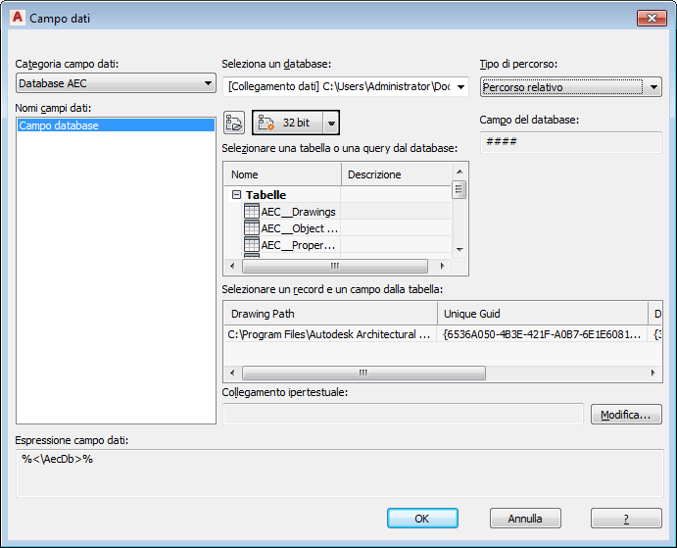Open the 32 bit button dropdown arrow
This screenshot has height=548, width=677.
pos(331,123)
